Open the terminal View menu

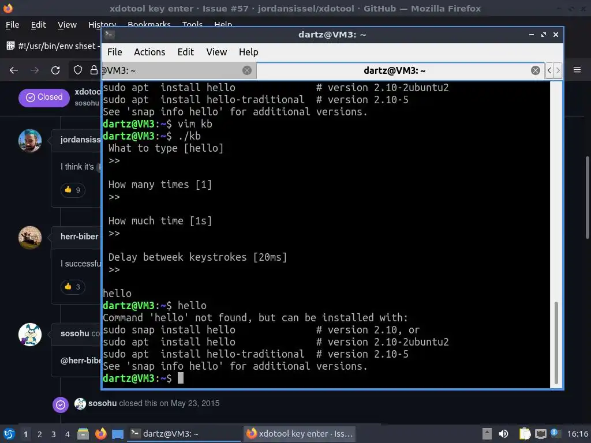pyautogui.click(x=216, y=52)
